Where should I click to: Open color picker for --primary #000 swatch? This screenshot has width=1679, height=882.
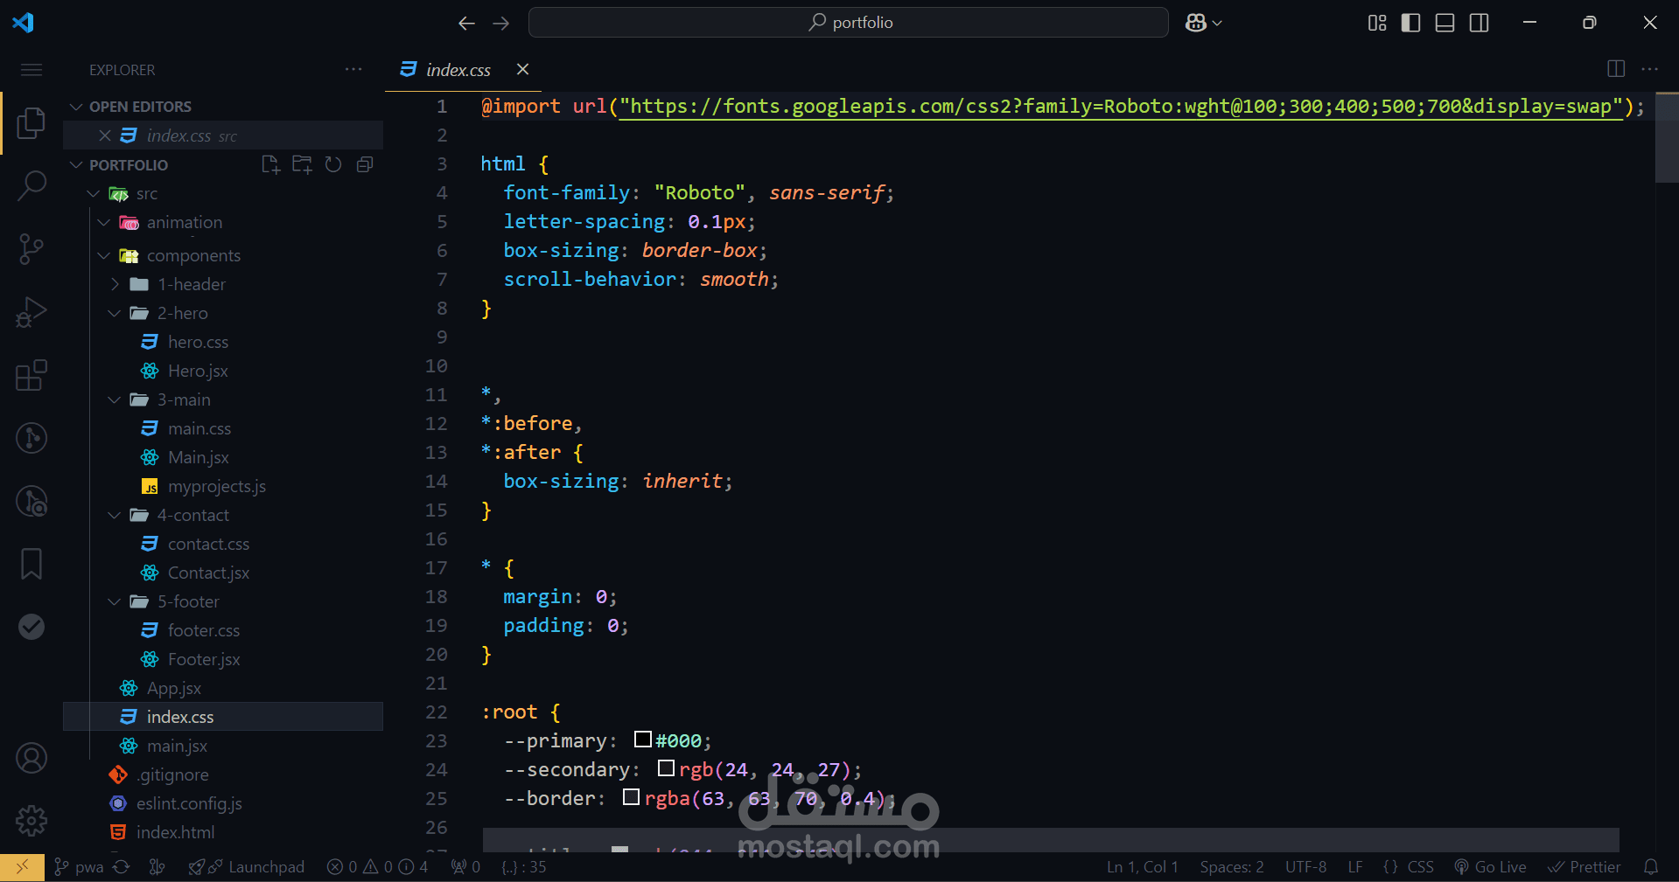tap(642, 740)
